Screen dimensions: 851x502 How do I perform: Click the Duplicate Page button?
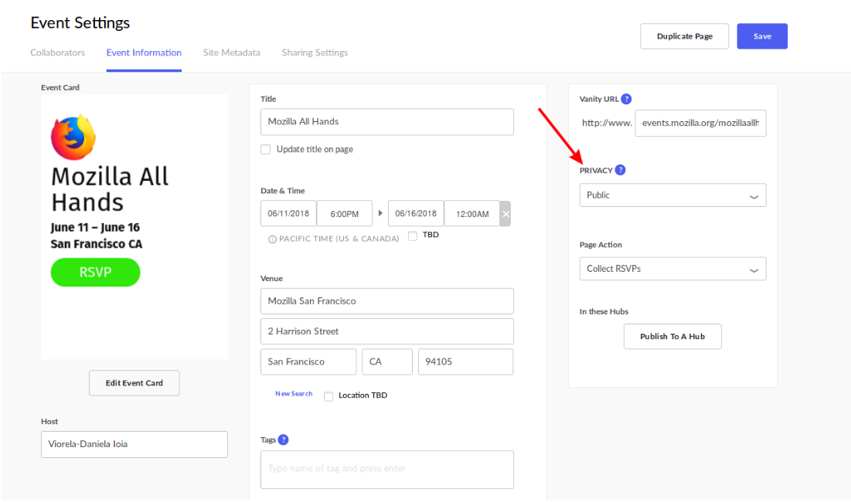point(684,36)
